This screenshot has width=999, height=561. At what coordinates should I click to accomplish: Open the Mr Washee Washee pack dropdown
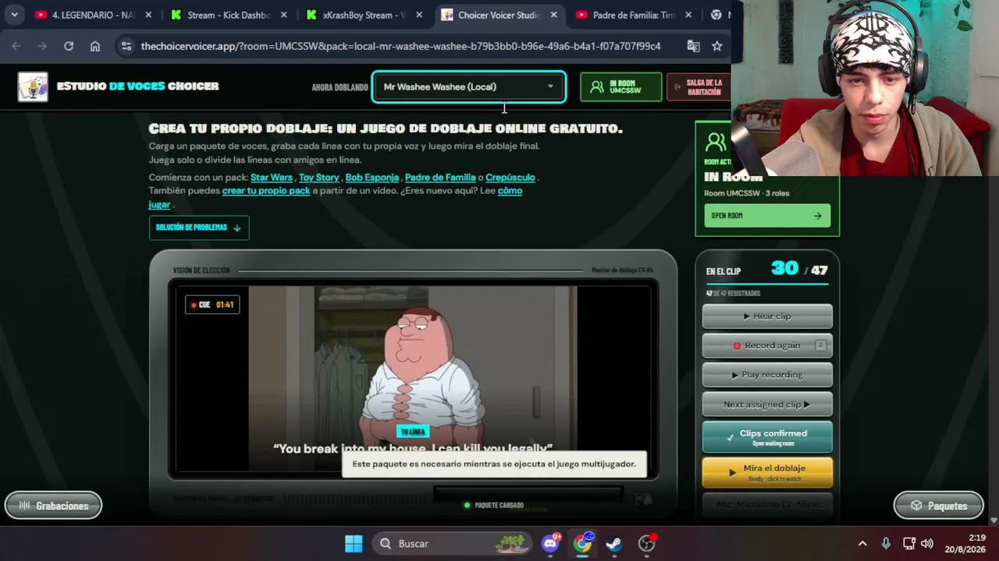coord(469,86)
